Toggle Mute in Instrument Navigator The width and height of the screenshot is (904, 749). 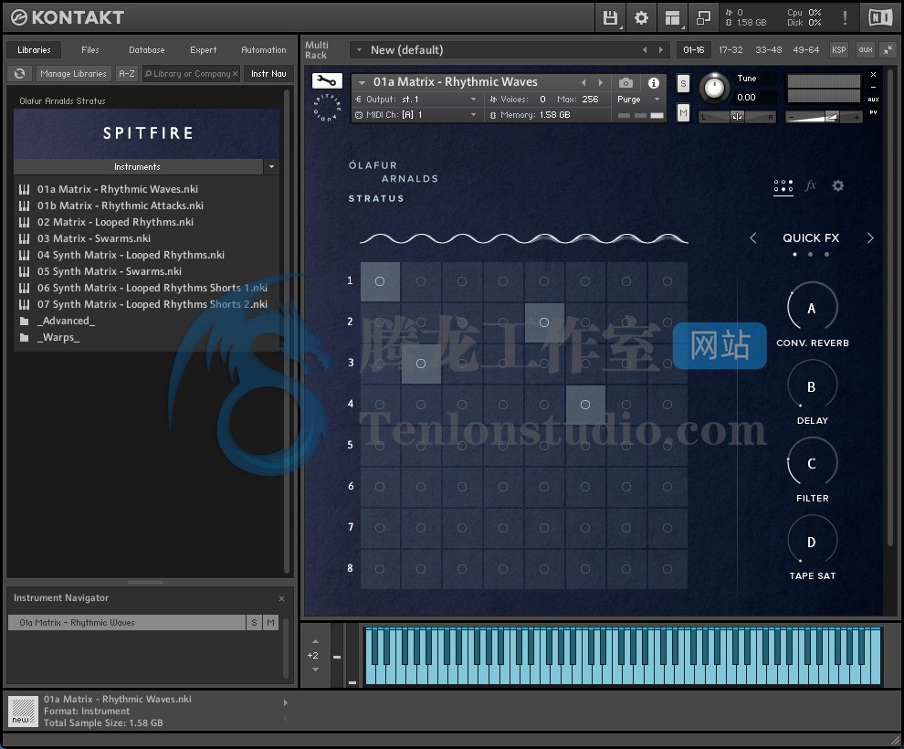tap(270, 623)
